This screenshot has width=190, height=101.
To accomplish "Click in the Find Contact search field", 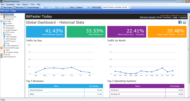I will [x=115, y=7].
